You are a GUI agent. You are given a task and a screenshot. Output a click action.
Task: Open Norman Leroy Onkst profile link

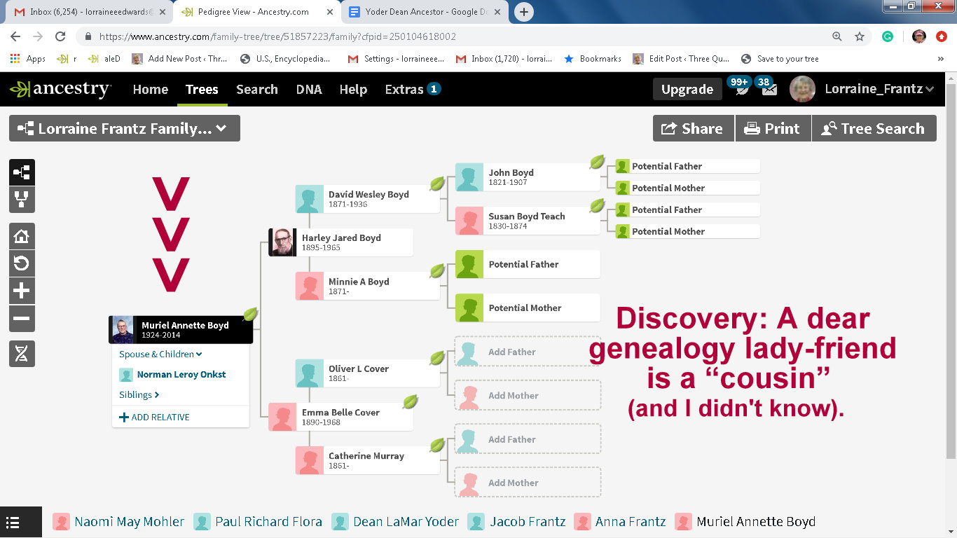(x=181, y=374)
